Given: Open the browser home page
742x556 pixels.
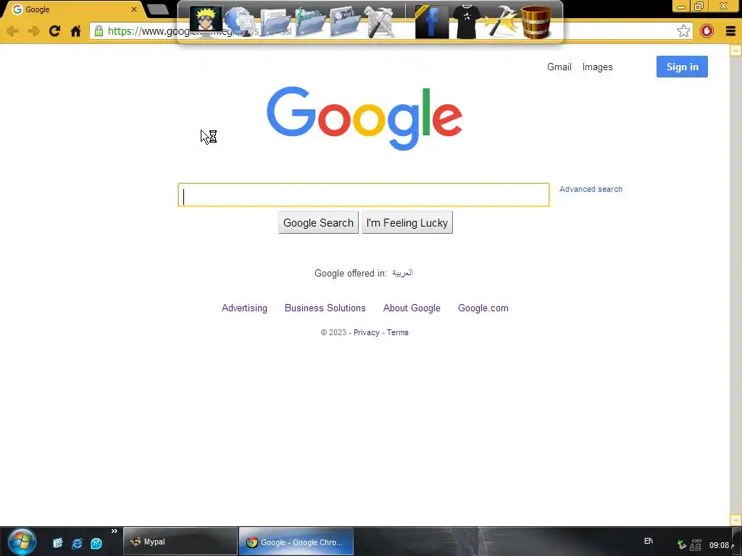Looking at the screenshot, I should [x=75, y=31].
